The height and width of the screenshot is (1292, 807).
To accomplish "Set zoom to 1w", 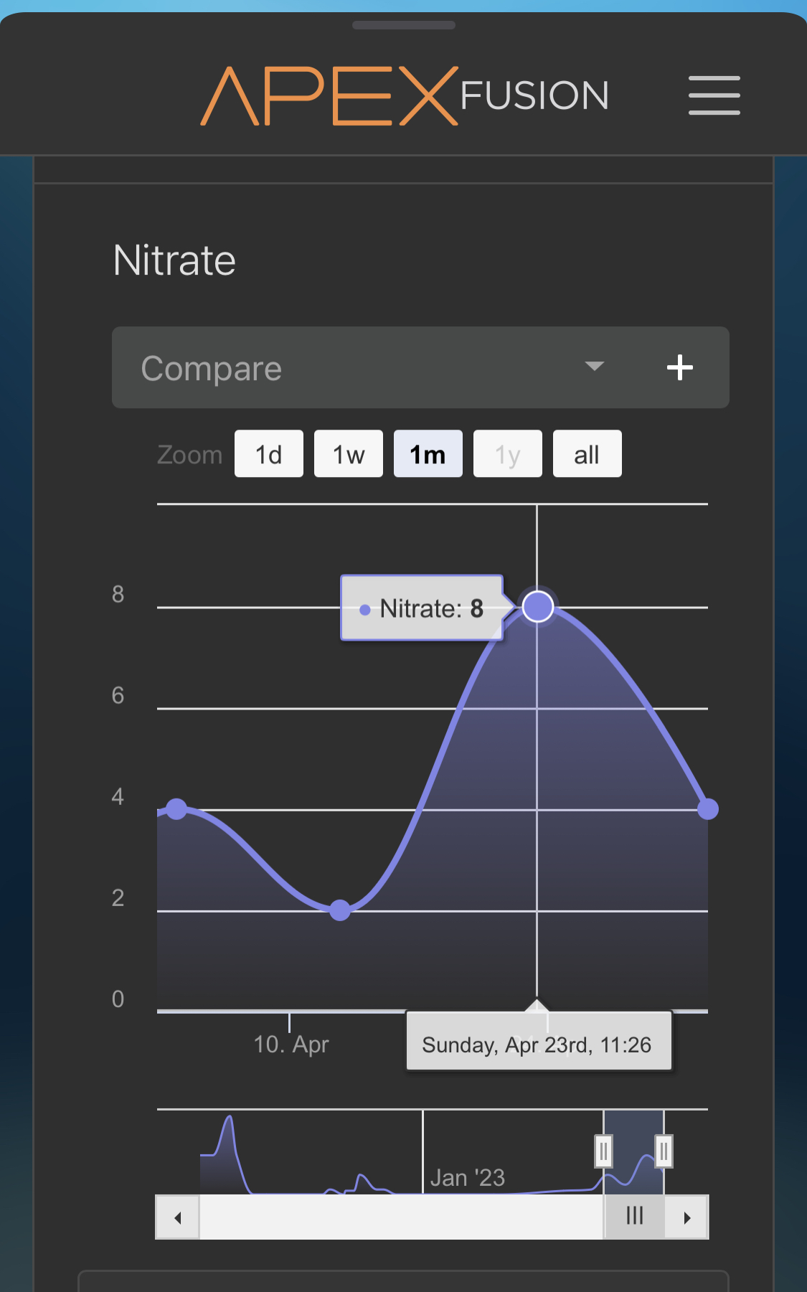I will click(349, 454).
